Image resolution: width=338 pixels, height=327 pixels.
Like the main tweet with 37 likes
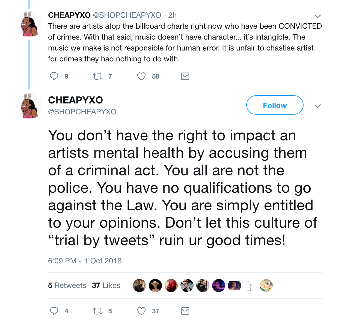(141, 311)
